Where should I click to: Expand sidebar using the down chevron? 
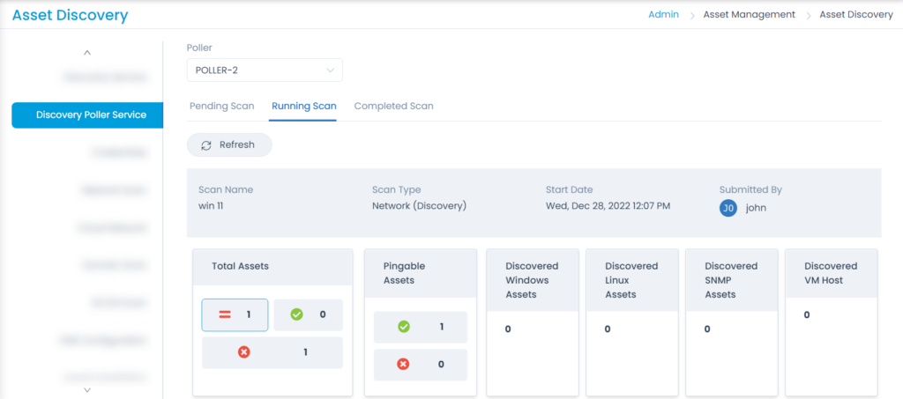(x=87, y=390)
